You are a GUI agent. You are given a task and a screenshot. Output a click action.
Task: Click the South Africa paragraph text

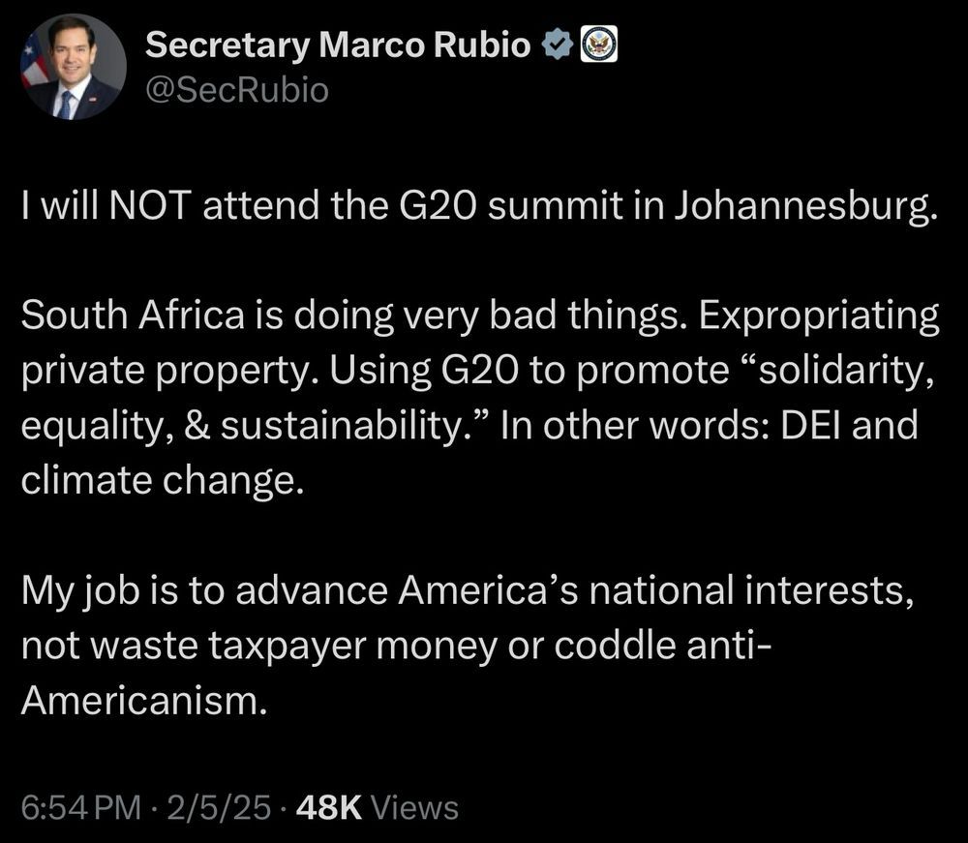click(480, 398)
